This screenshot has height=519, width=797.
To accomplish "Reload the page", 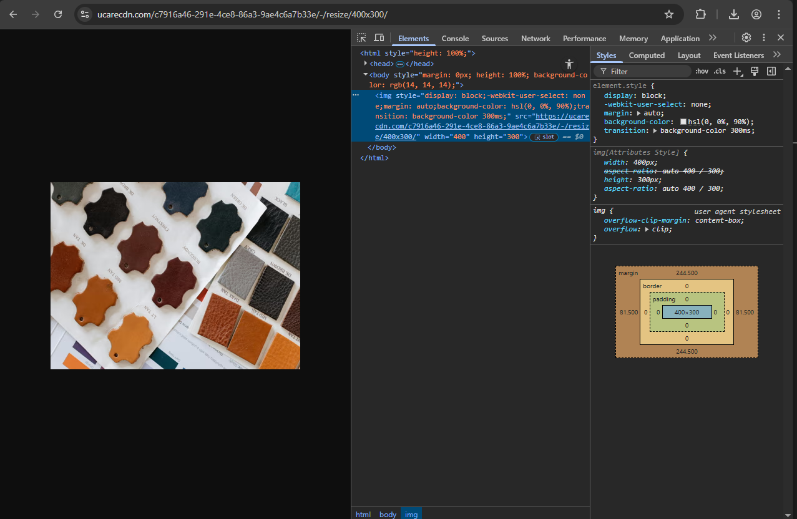I will pos(59,14).
